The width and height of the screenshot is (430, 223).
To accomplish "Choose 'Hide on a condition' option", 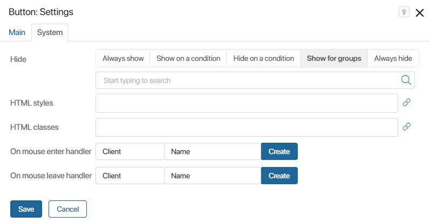I will tap(263, 58).
